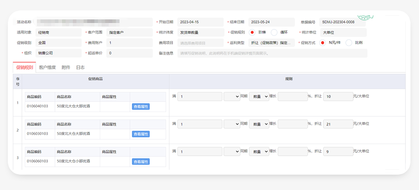This screenshot has height=190, width=419.
Task: Switch to the 客户维度 tab
Action: point(47,67)
